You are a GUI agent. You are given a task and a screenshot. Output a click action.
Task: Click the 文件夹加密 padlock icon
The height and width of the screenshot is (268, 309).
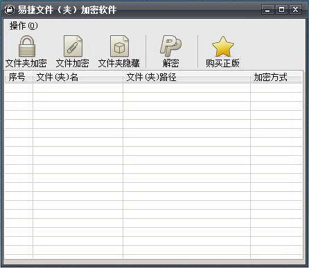point(27,46)
